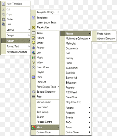
Task: Select Lorem Ipsum Texts
Action: pyautogui.click(x=45, y=22)
